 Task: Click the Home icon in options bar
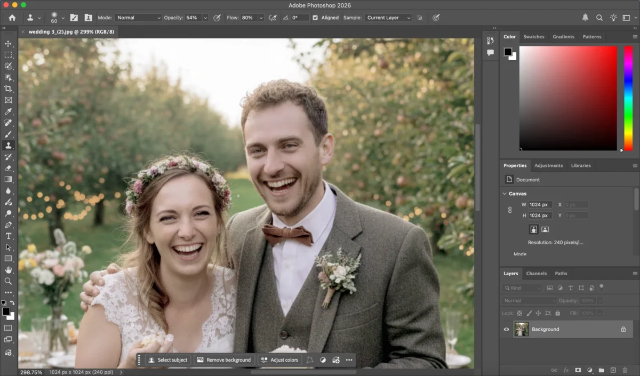pyautogui.click(x=12, y=18)
